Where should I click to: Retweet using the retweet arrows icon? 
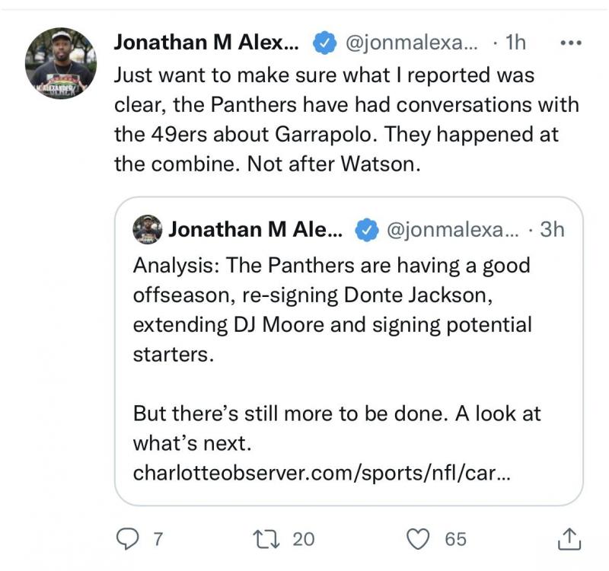272,538
